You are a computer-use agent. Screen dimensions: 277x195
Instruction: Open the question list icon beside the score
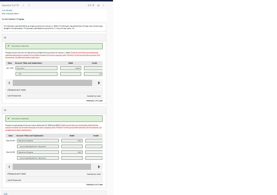(x=98, y=5)
